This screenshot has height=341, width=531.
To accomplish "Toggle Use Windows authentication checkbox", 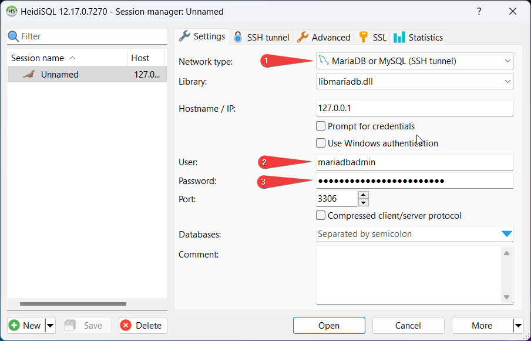I will pyautogui.click(x=321, y=143).
